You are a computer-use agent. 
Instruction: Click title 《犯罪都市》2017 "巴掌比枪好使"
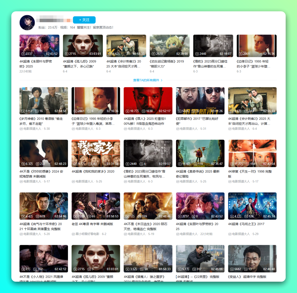point(197,121)
